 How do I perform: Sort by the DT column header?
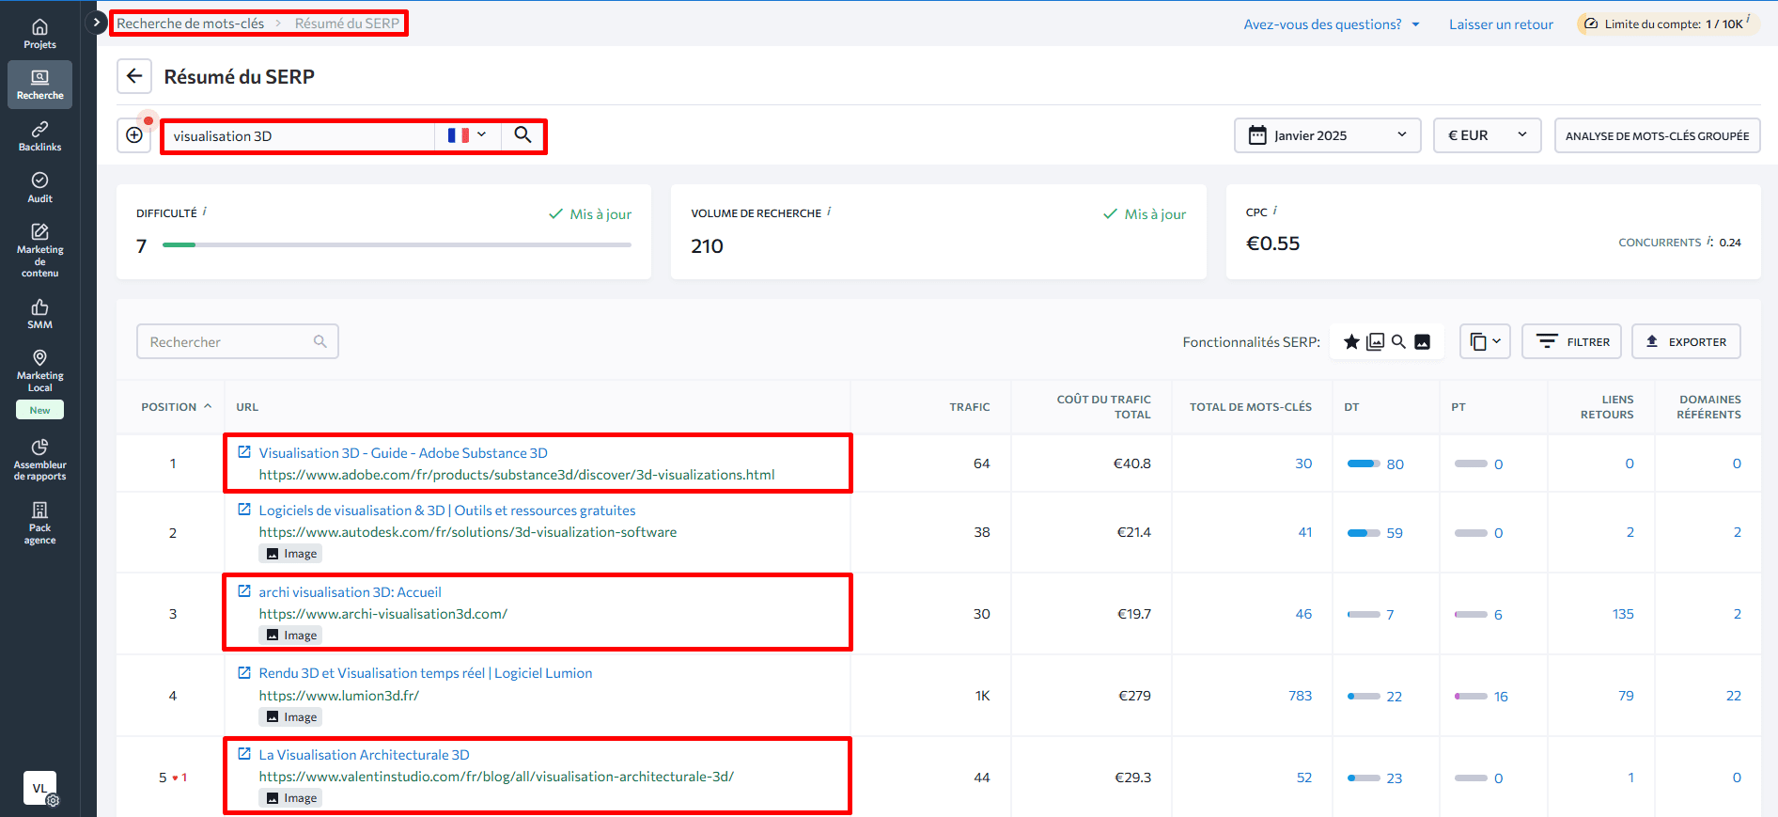coord(1351,407)
